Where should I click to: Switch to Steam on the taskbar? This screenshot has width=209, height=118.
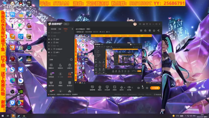(19, 116)
